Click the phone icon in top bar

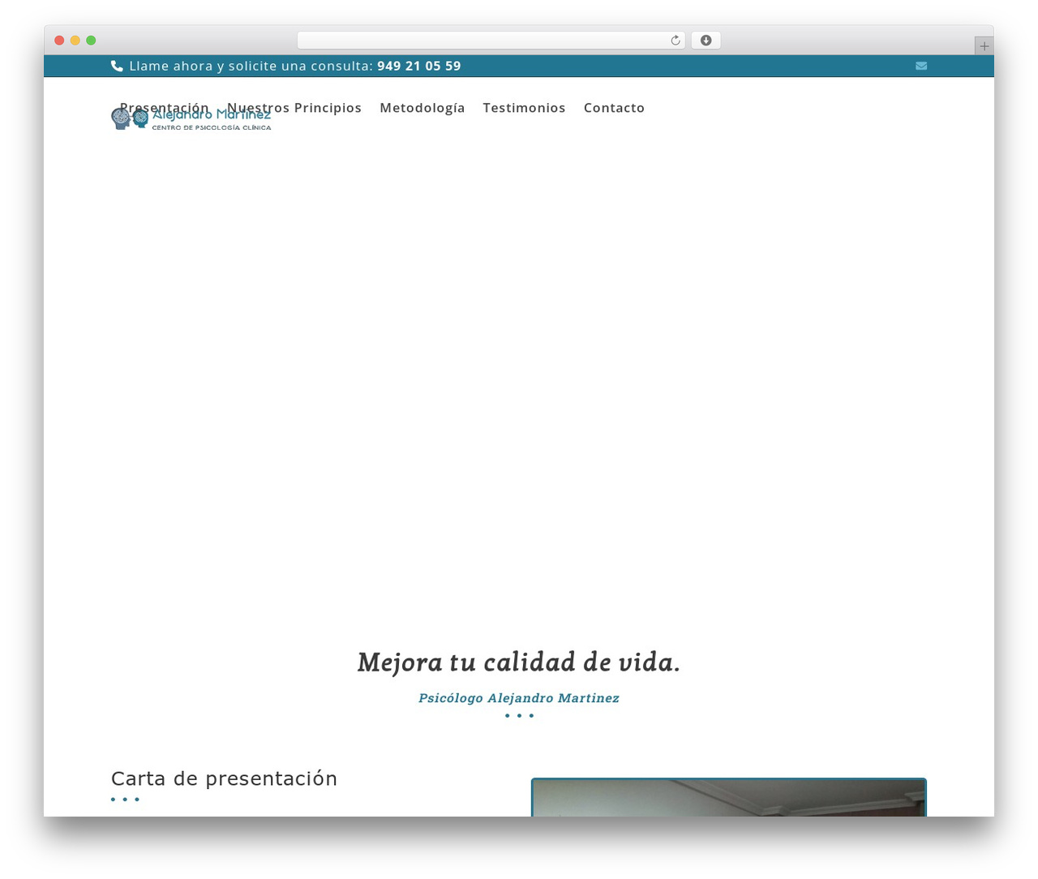117,66
